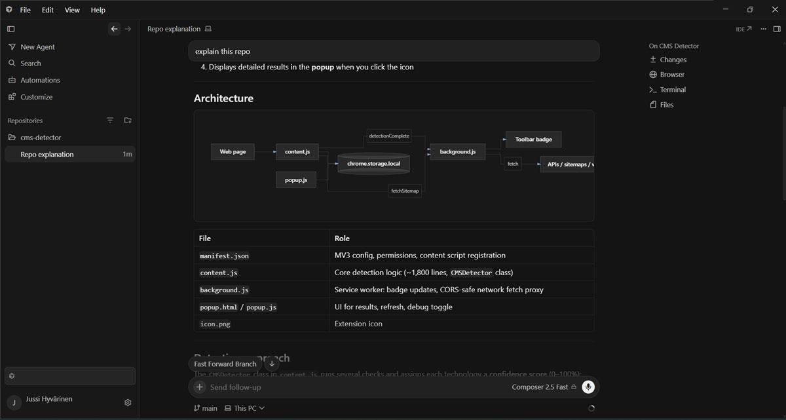Image resolution: width=786 pixels, height=420 pixels.
Task: Click popup.html in the file table
Action: click(x=217, y=307)
